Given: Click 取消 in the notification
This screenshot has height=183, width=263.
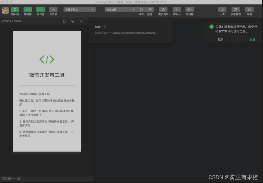Looking at the screenshot, I should pos(220,40).
